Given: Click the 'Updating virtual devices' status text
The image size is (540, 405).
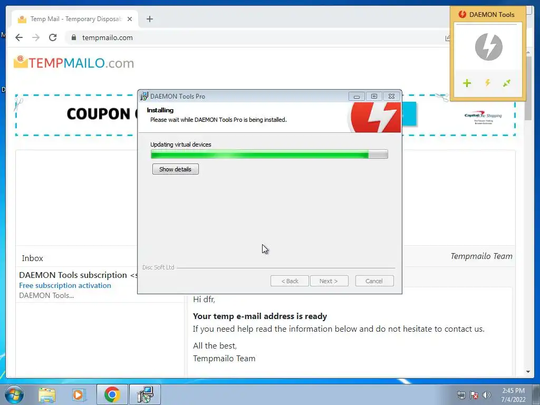Looking at the screenshot, I should click(x=181, y=144).
